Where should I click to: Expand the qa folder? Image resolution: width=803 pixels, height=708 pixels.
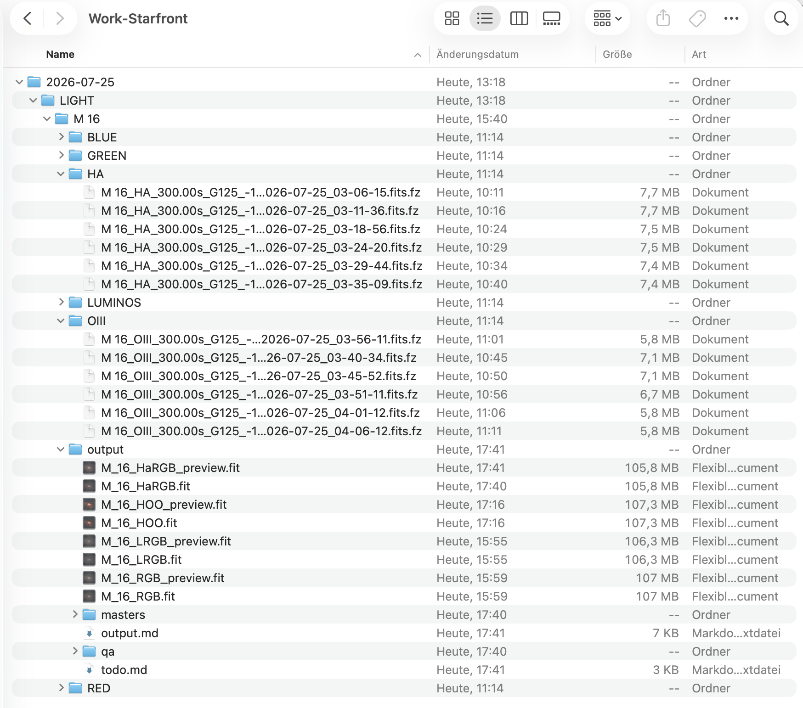[75, 651]
